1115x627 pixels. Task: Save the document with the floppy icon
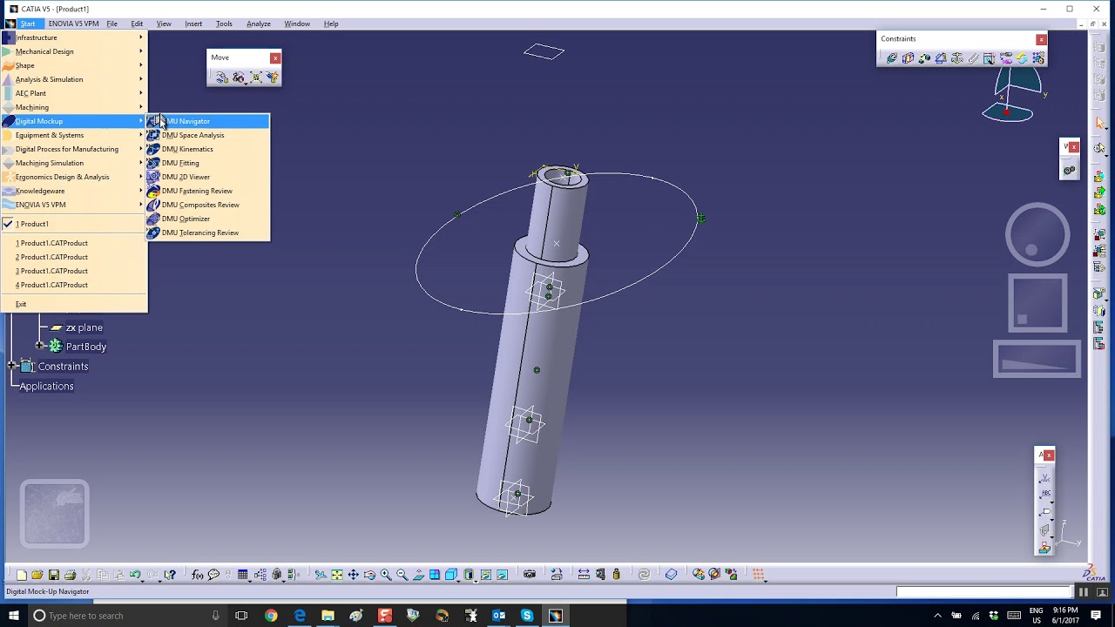coord(54,575)
